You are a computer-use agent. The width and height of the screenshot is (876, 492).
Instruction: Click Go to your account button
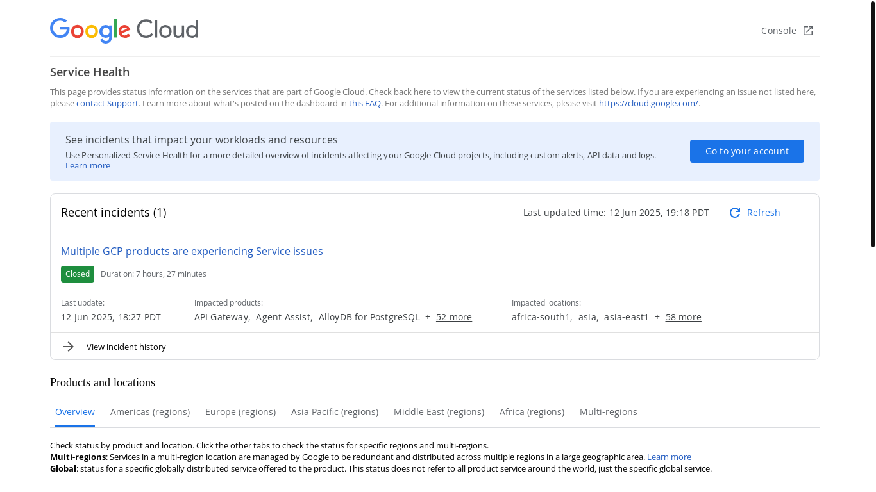click(x=747, y=151)
